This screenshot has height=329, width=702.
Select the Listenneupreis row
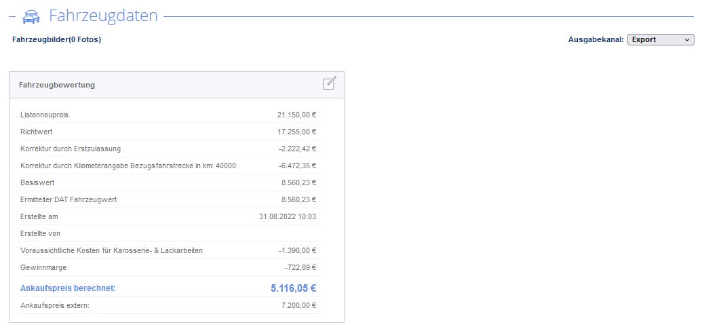(170, 115)
